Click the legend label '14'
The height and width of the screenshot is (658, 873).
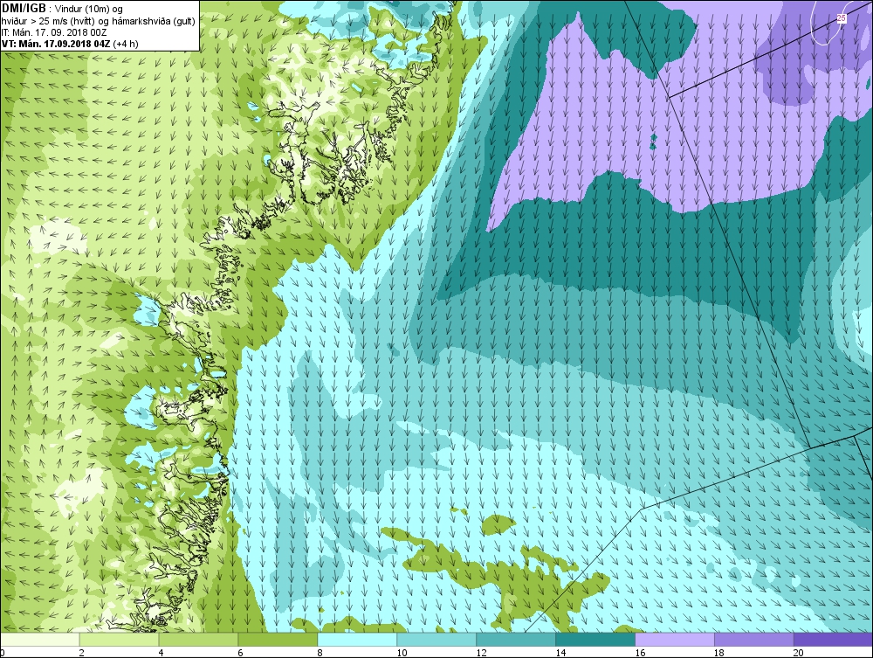click(x=560, y=653)
